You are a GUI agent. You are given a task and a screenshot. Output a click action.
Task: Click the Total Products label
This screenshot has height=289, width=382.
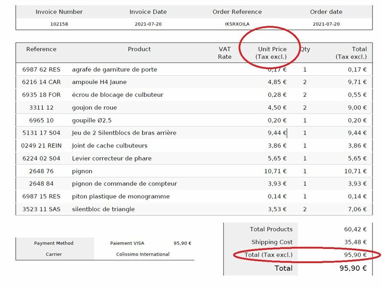tap(271, 229)
